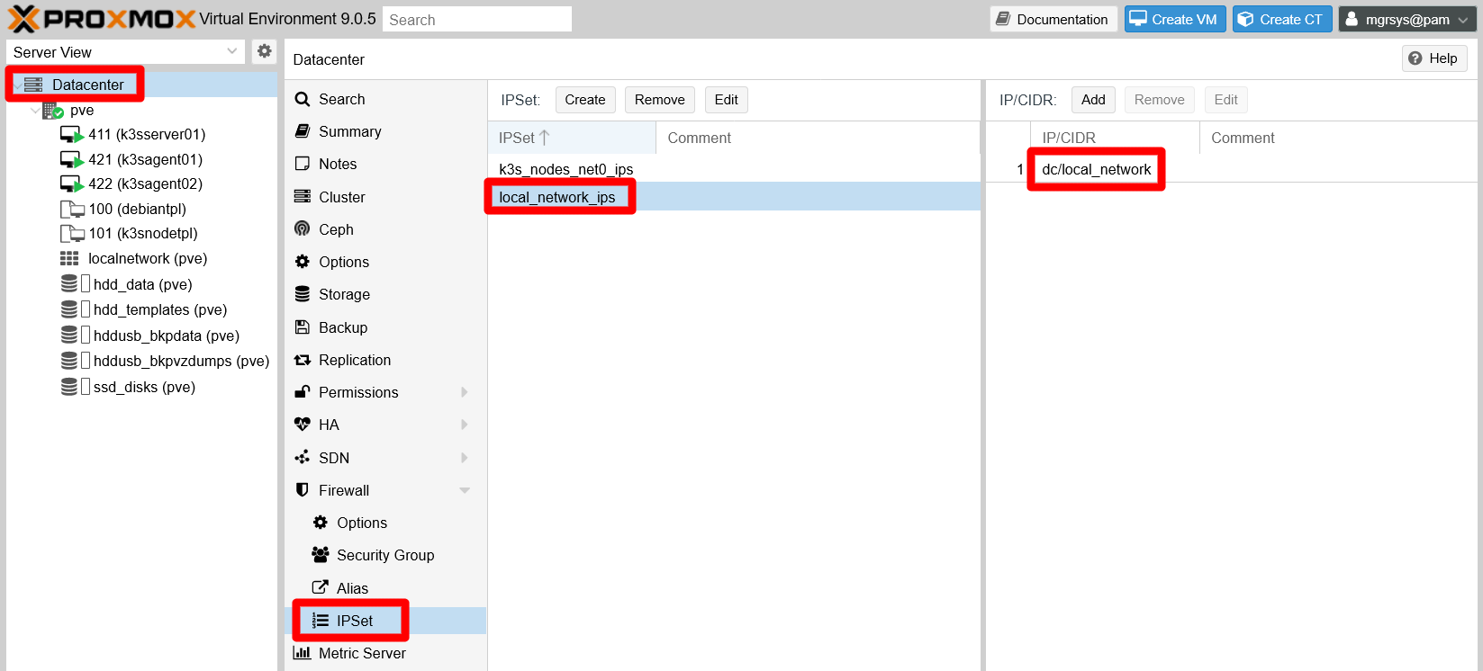The height and width of the screenshot is (671, 1483).
Task: Click the grid icon of localnetwork
Action: point(69,258)
